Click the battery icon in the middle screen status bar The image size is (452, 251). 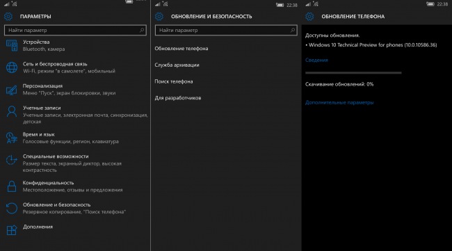click(x=280, y=5)
